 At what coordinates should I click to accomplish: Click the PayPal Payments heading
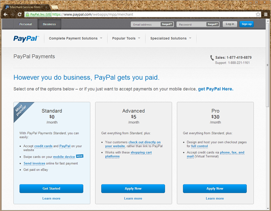tap(34, 57)
